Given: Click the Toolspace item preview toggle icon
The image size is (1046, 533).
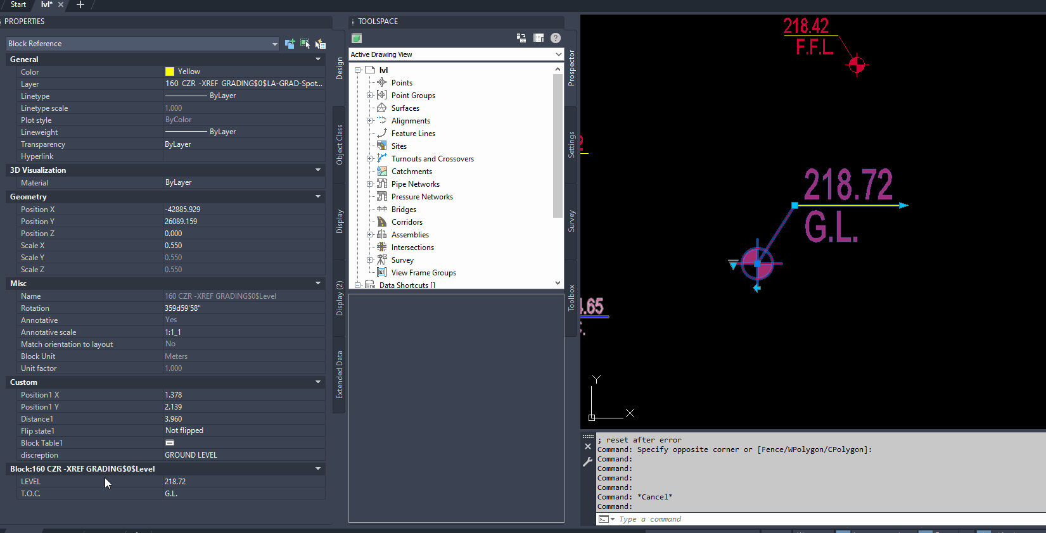Looking at the screenshot, I should [x=521, y=38].
